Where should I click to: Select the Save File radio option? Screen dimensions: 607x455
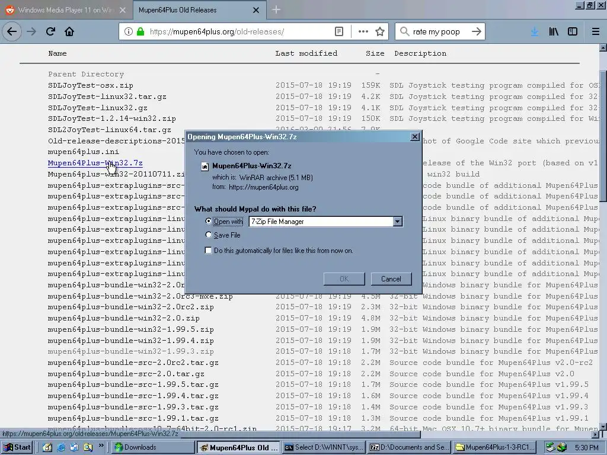[208, 235]
